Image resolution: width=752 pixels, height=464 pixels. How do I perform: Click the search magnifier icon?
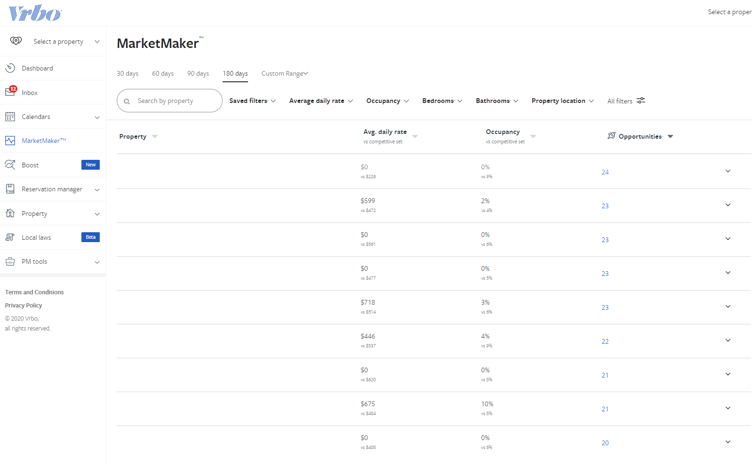coord(127,101)
